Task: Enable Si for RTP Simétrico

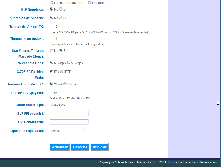Action: 60,9
